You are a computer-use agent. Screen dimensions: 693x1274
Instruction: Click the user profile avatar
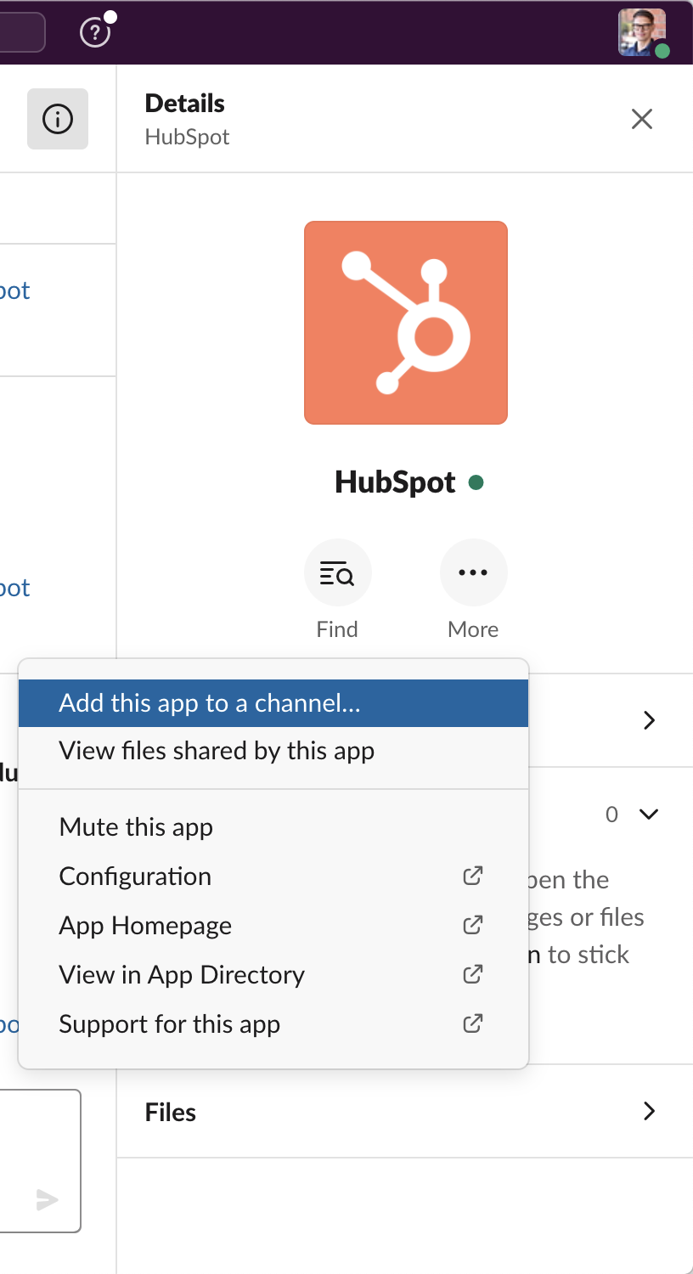tap(642, 32)
